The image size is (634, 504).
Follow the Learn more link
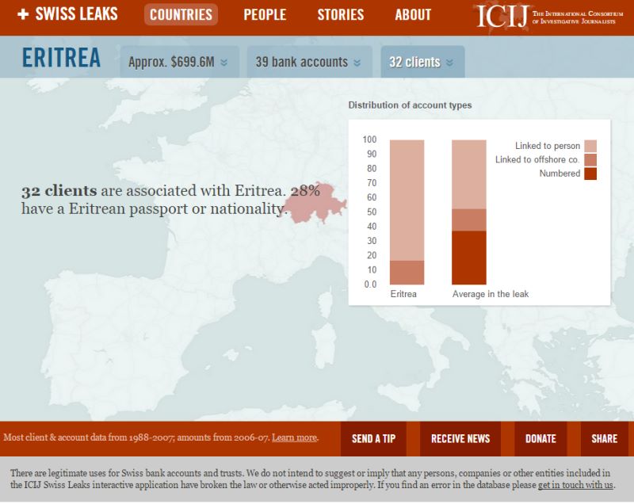pyautogui.click(x=294, y=437)
